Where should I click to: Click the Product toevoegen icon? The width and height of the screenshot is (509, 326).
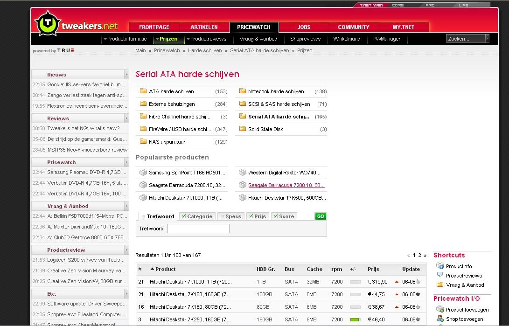pyautogui.click(x=440, y=309)
